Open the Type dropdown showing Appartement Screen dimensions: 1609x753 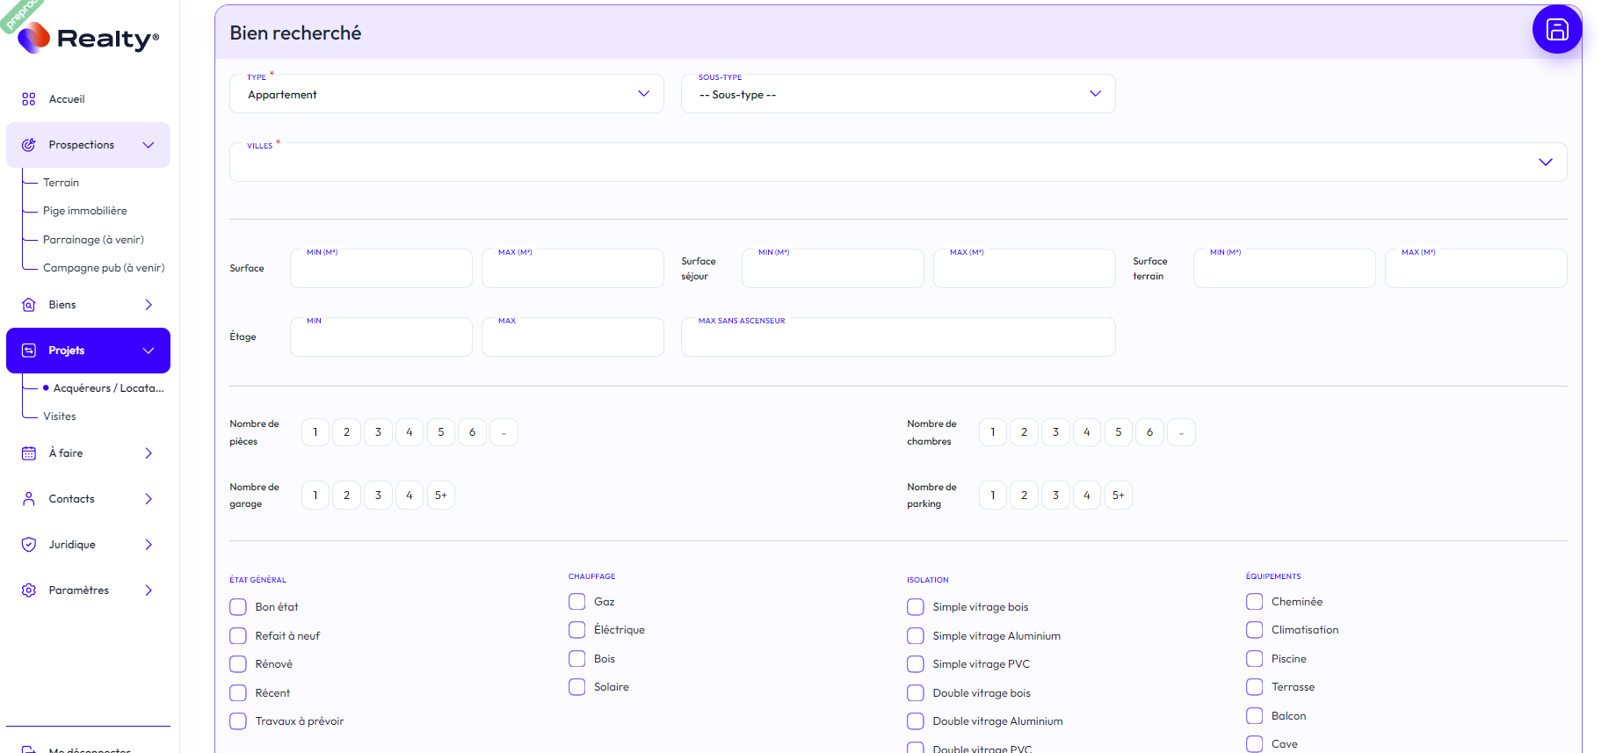(446, 94)
